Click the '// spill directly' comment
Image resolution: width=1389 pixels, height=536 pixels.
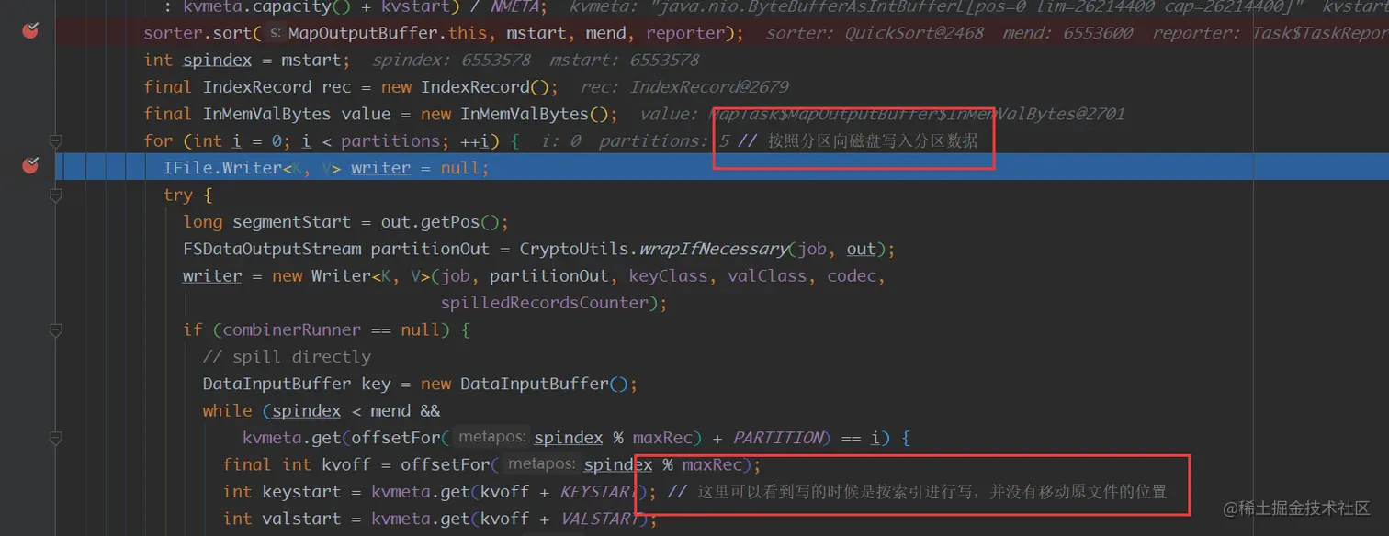pyautogui.click(x=287, y=357)
